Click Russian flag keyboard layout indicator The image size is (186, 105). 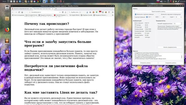pyautogui.click(x=158, y=1)
